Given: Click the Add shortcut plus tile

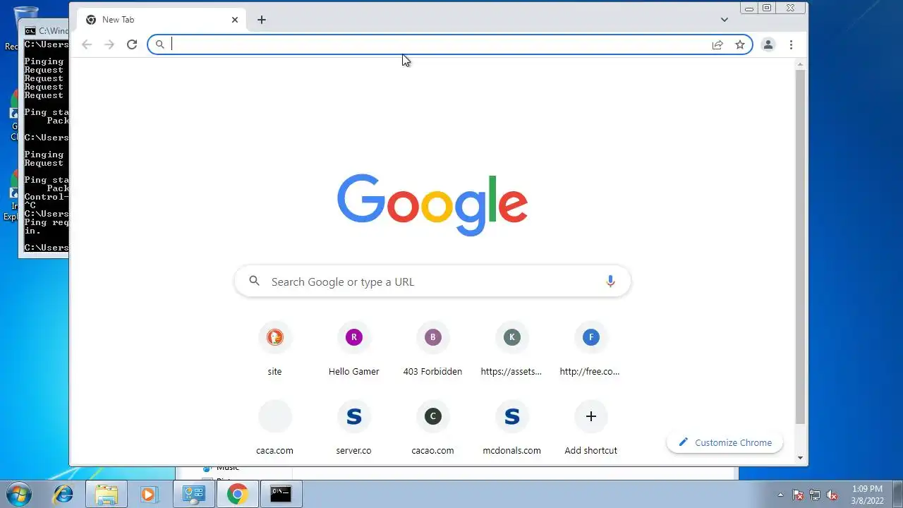Looking at the screenshot, I should click(590, 430).
